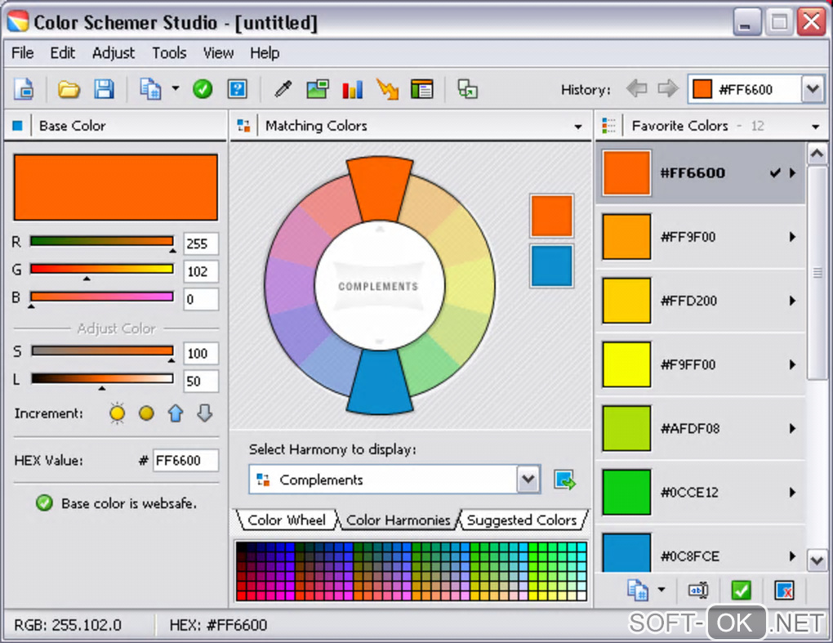Select favorite color #FF9F00

pos(701,236)
